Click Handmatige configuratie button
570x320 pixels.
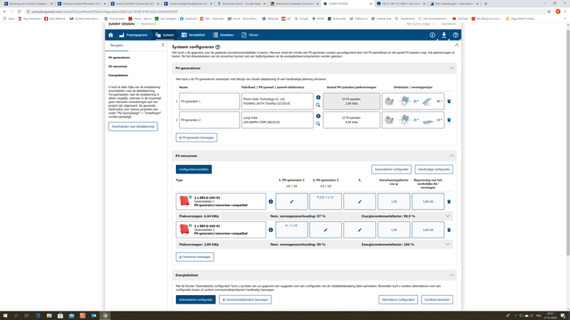(x=434, y=169)
